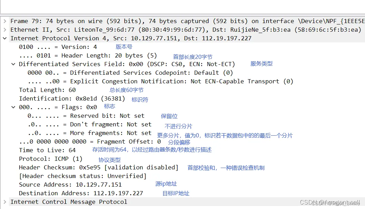
Task: Collapse the Internet Protocol Version 4 section
Action: (x=5, y=38)
